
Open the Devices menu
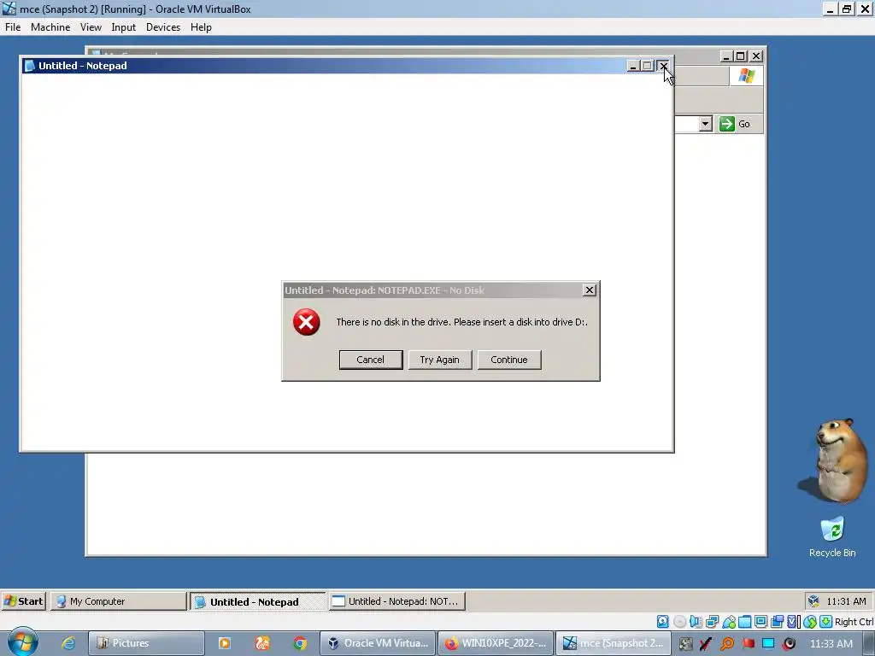163,26
